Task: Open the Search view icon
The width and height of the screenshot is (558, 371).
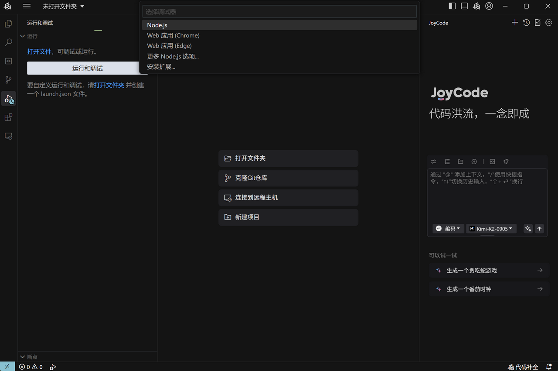Action: pyautogui.click(x=8, y=42)
